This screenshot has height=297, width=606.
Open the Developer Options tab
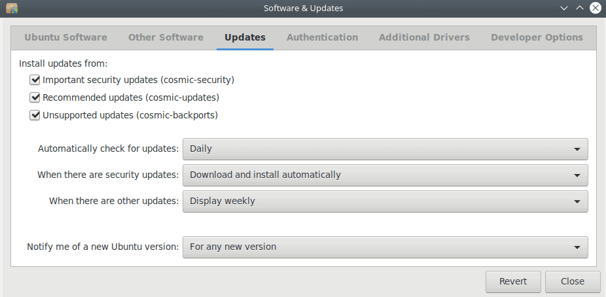537,37
